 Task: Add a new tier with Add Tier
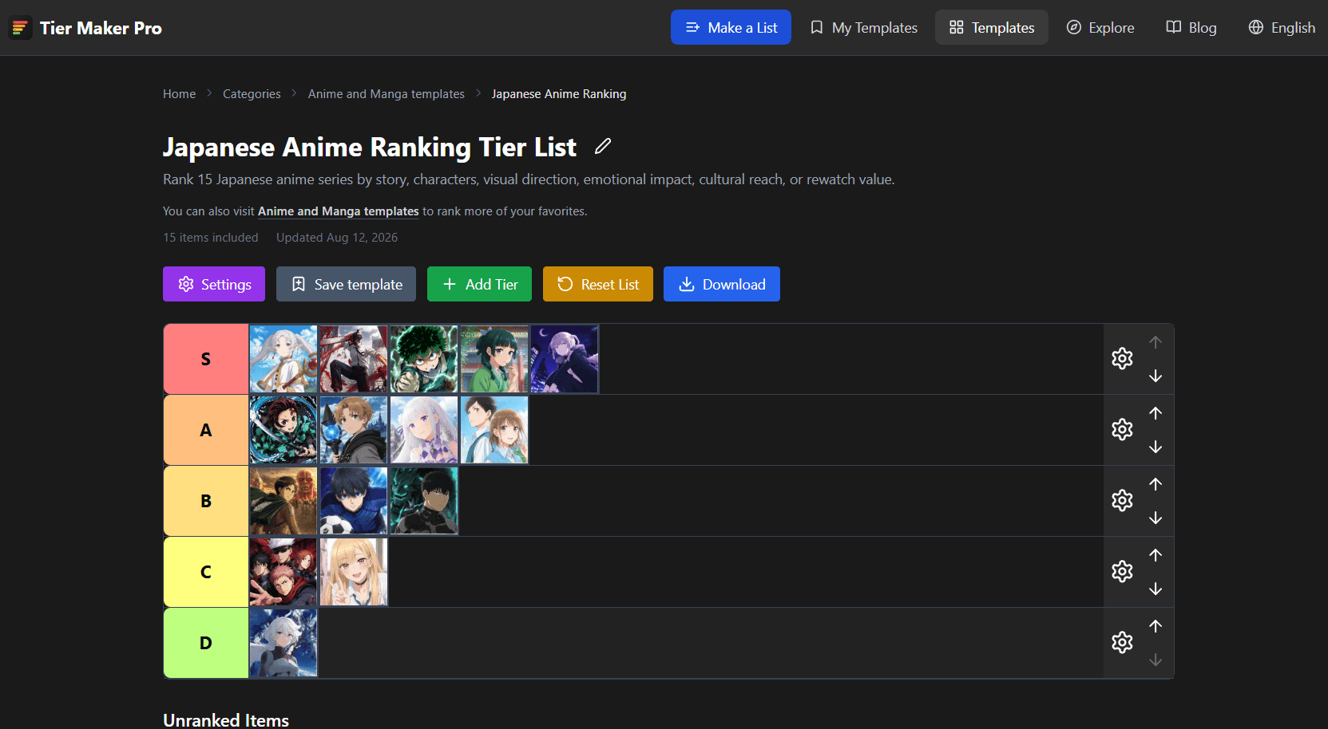(x=479, y=284)
